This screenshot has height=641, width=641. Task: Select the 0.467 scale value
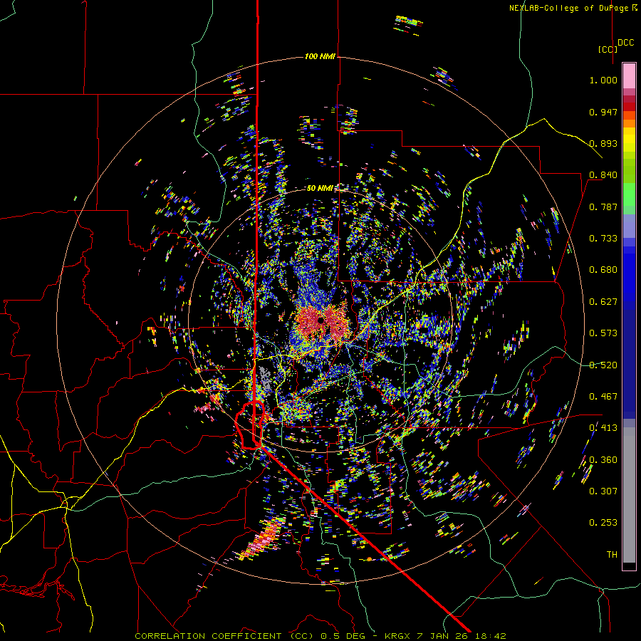click(603, 397)
